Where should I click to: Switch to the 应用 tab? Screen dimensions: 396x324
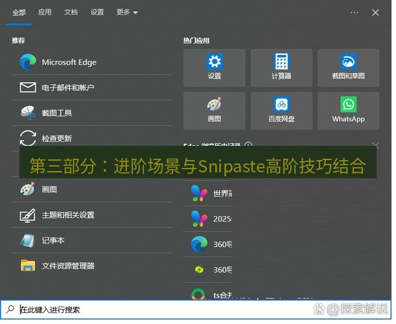(x=45, y=12)
